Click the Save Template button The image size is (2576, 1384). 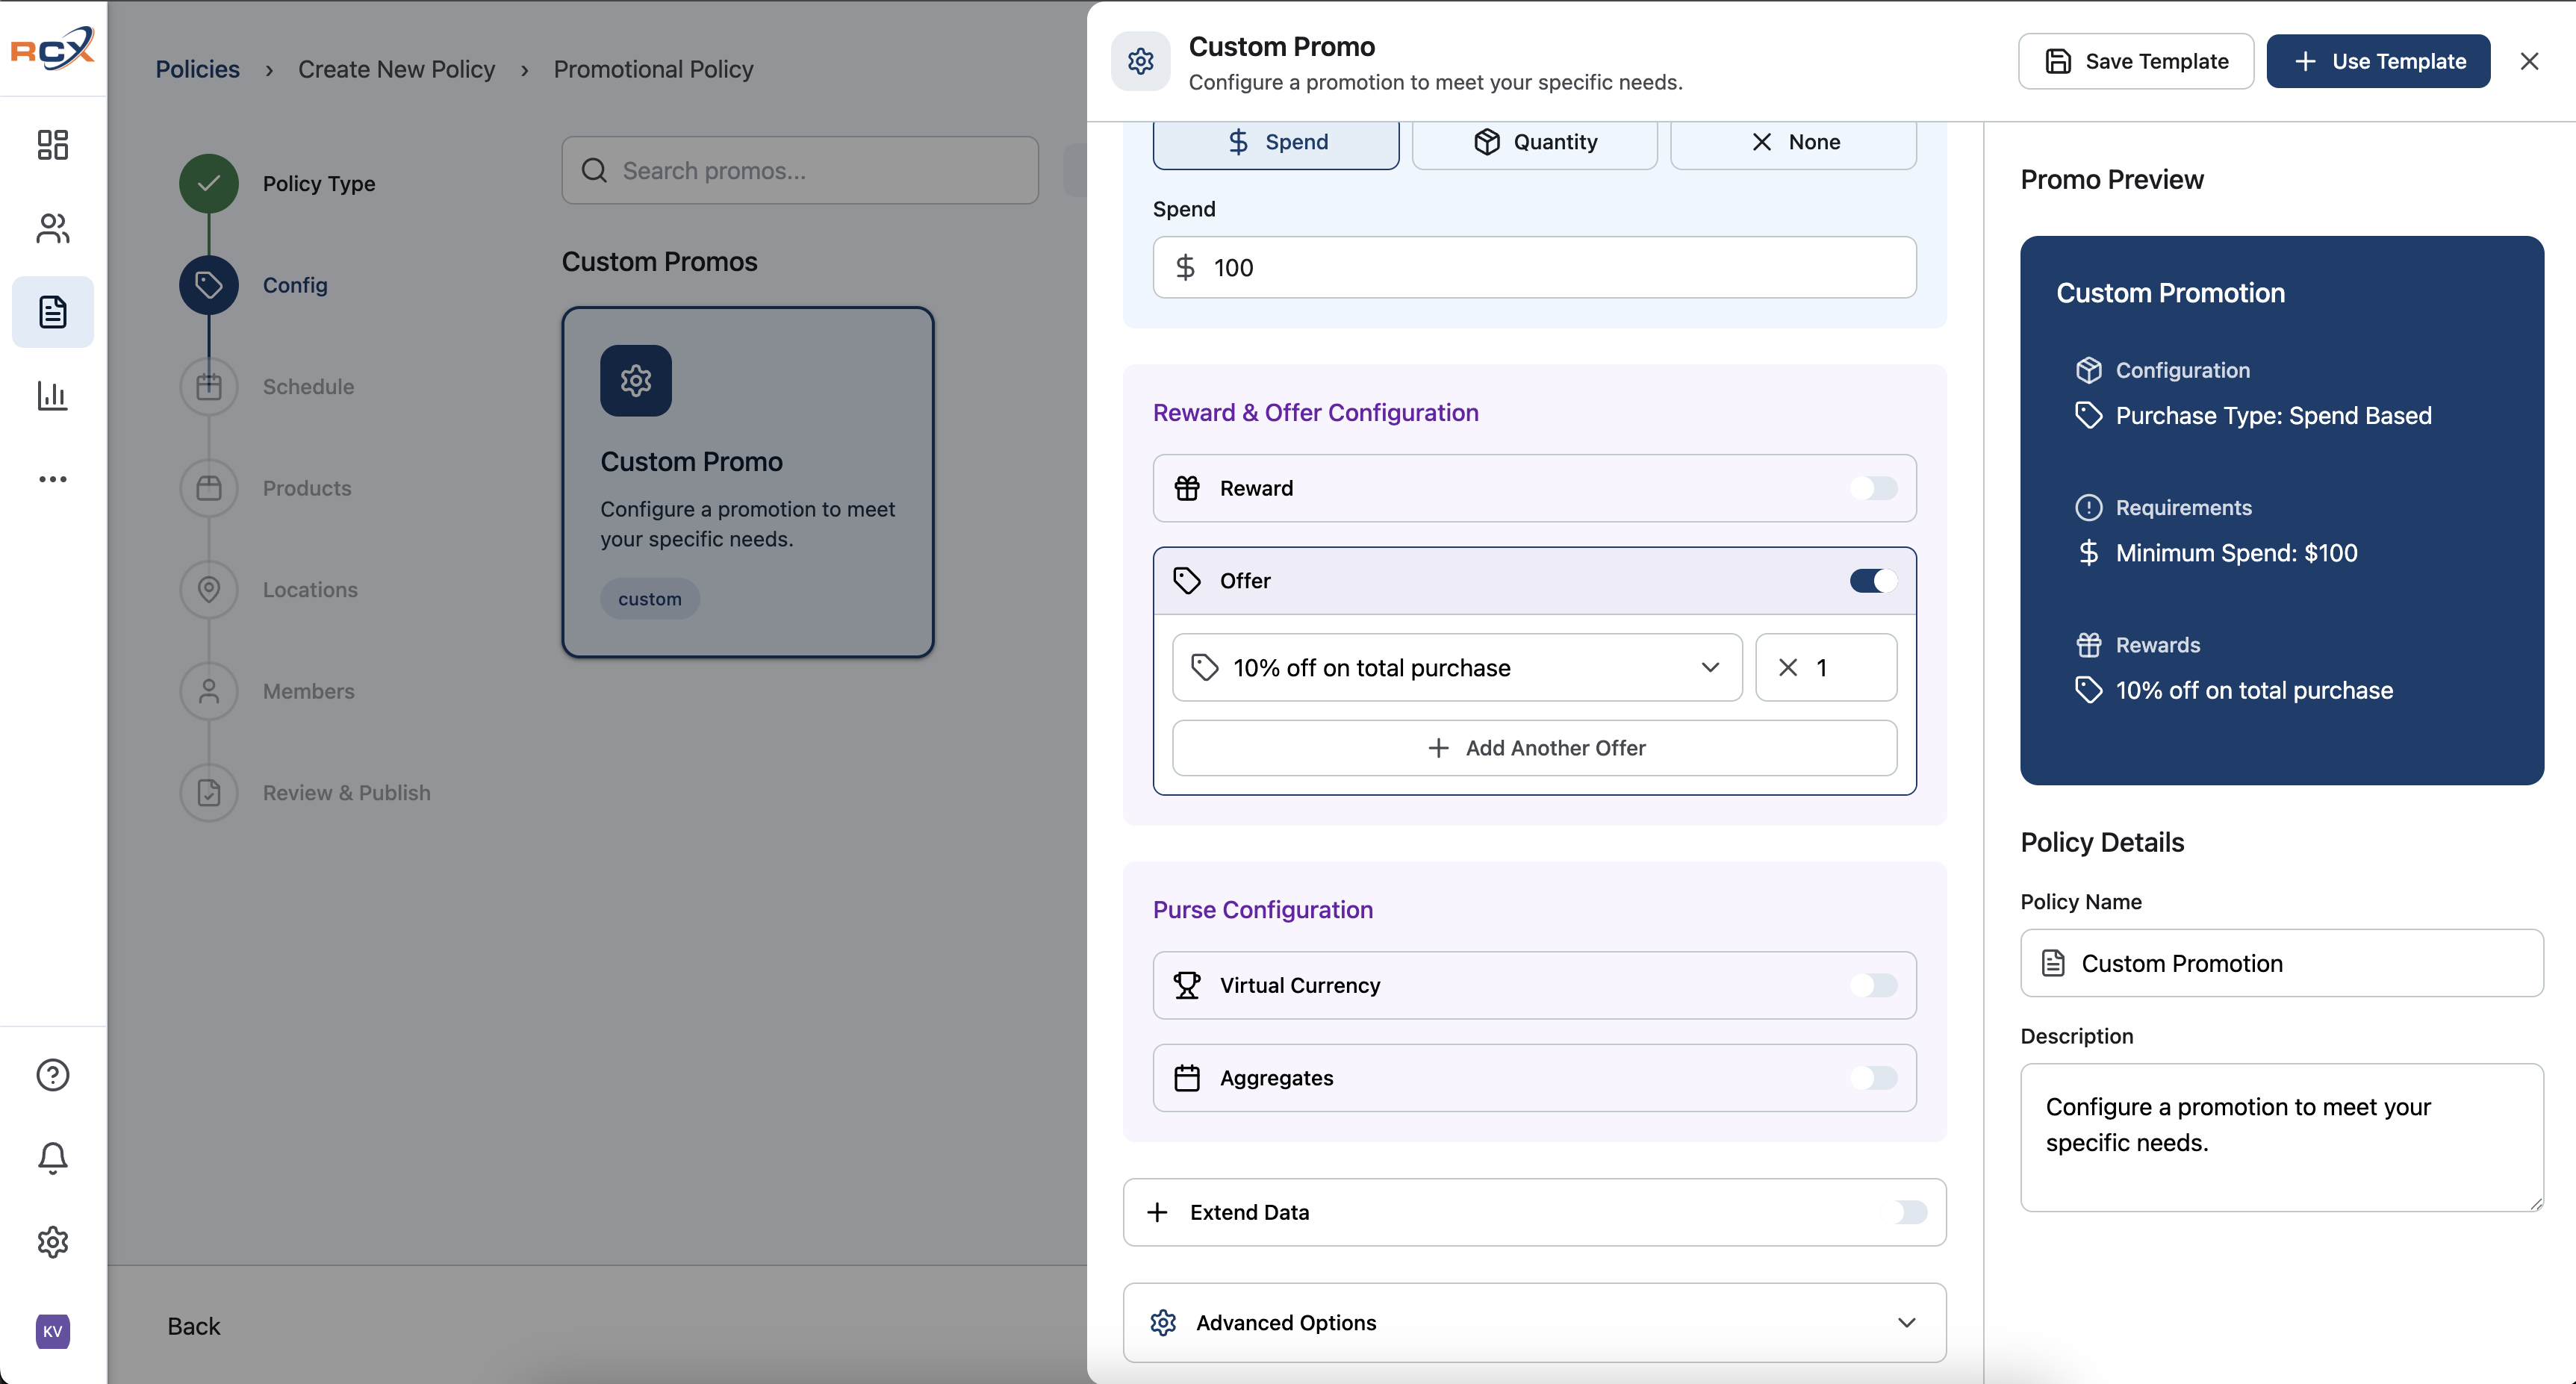pyautogui.click(x=2136, y=61)
